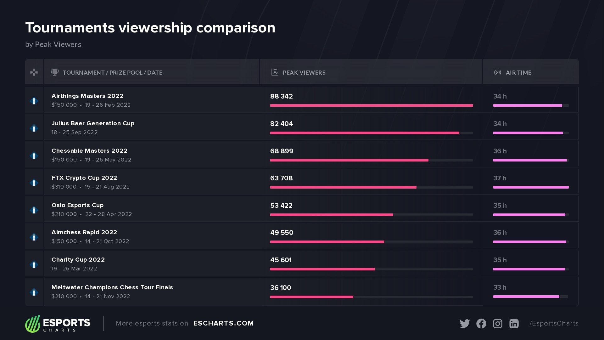Select the Peak Viewers column header
The height and width of the screenshot is (340, 604).
coord(304,72)
